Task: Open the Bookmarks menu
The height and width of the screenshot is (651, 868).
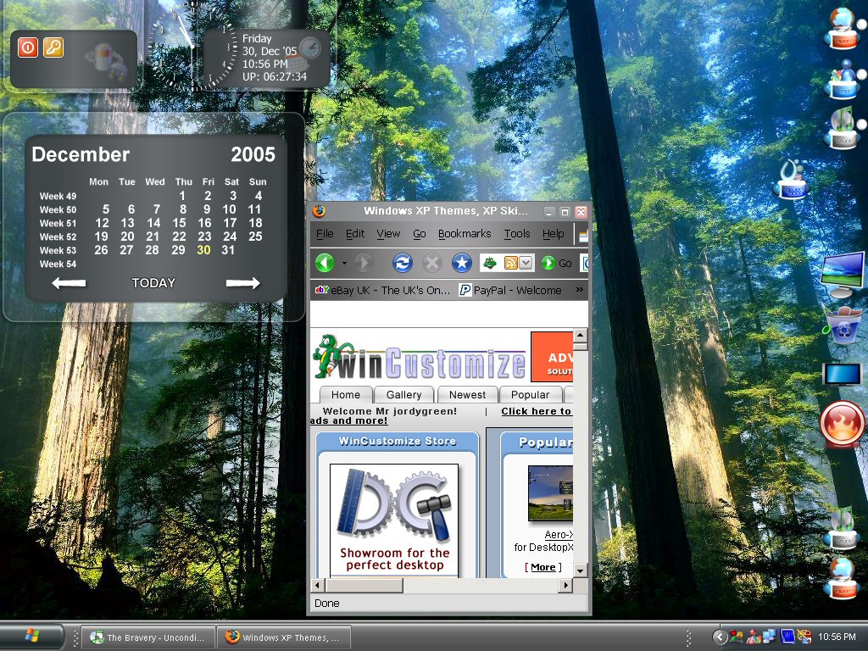Action: click(465, 234)
